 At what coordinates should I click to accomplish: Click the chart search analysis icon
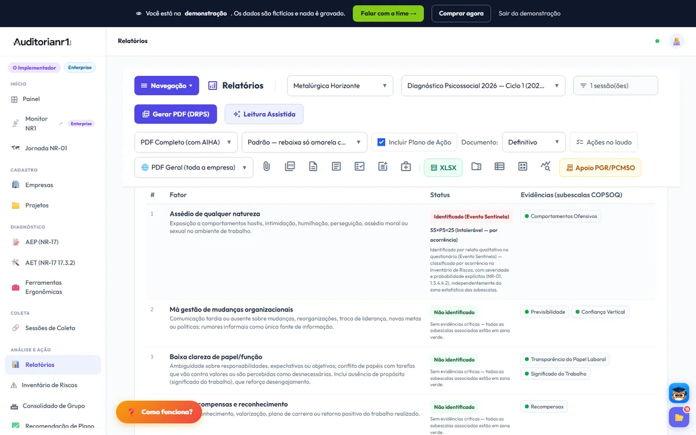tap(546, 167)
